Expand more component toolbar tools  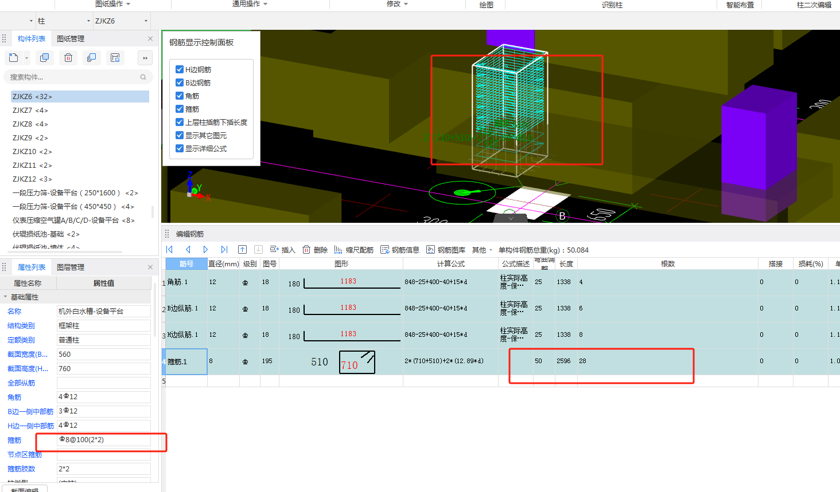click(145, 58)
